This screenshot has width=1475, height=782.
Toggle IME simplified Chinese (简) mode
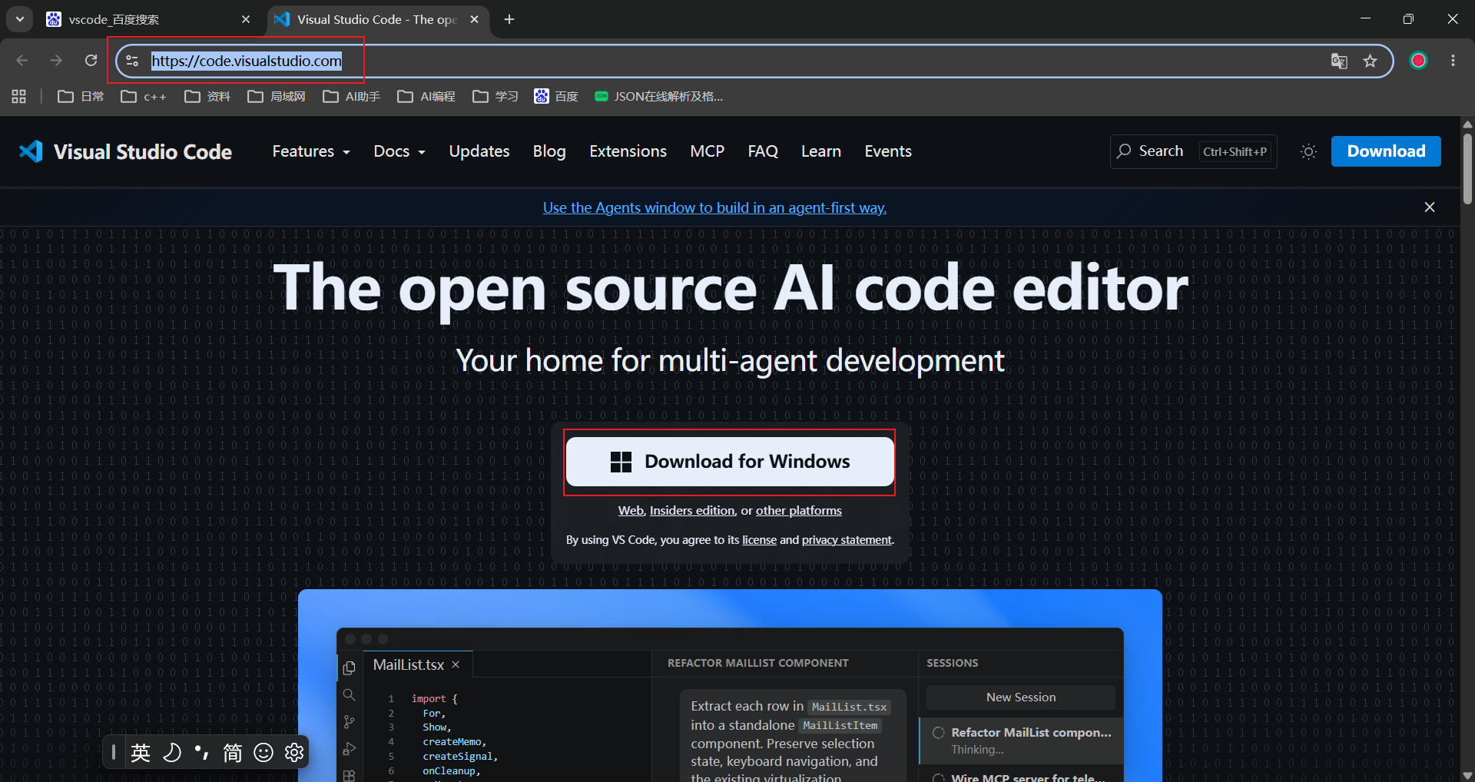point(232,752)
